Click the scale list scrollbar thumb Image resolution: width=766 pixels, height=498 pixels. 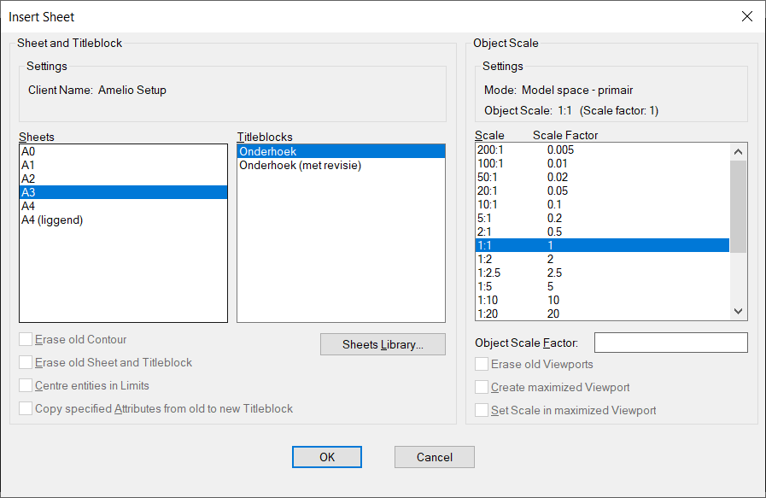tap(738, 207)
